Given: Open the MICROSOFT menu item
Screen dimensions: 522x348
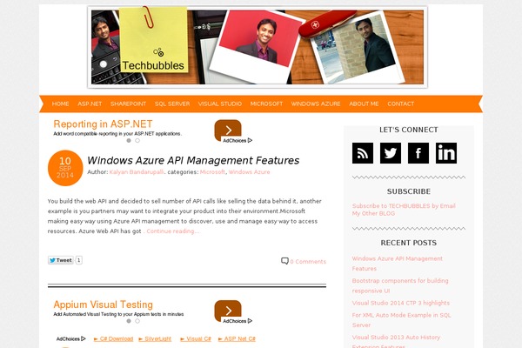Looking at the screenshot, I should point(266,104).
